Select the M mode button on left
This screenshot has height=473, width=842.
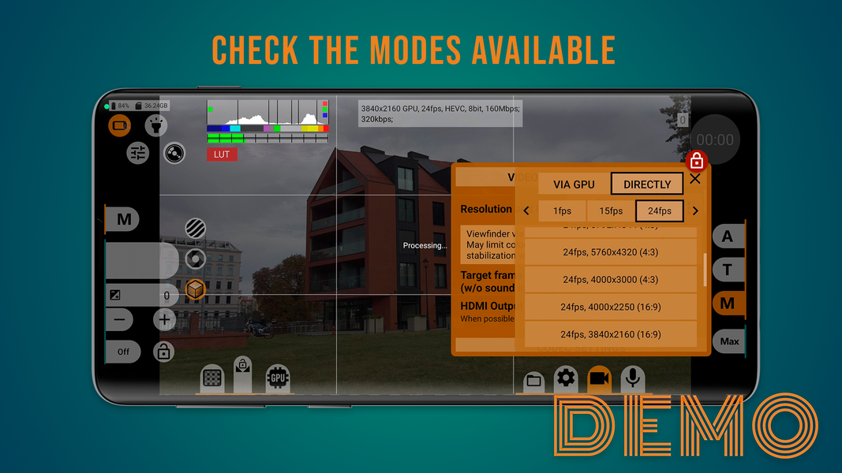pyautogui.click(x=124, y=219)
